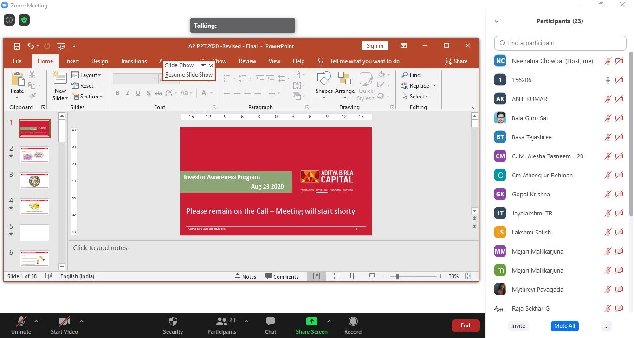Image resolution: width=634 pixels, height=338 pixels.
Task: Click the Ribbon Display Options icon
Action: click(403, 46)
